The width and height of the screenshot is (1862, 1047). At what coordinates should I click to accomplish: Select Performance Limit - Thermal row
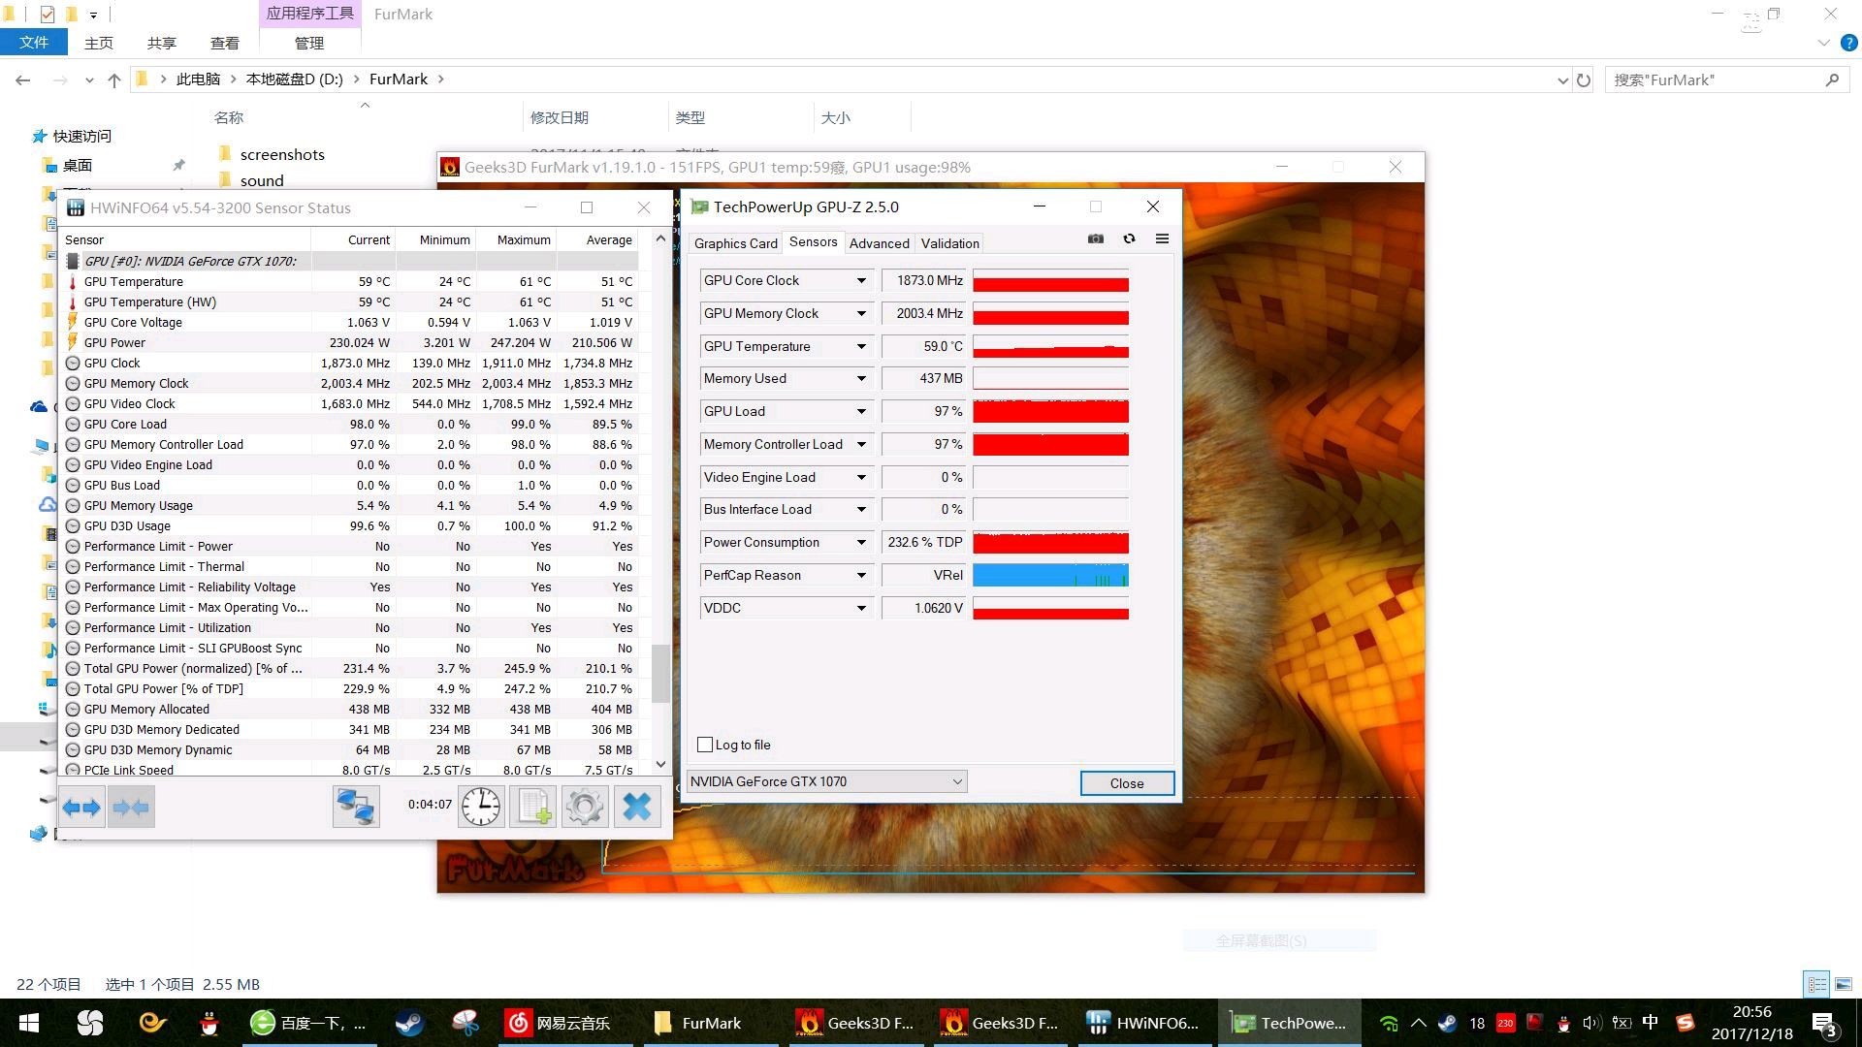point(352,566)
